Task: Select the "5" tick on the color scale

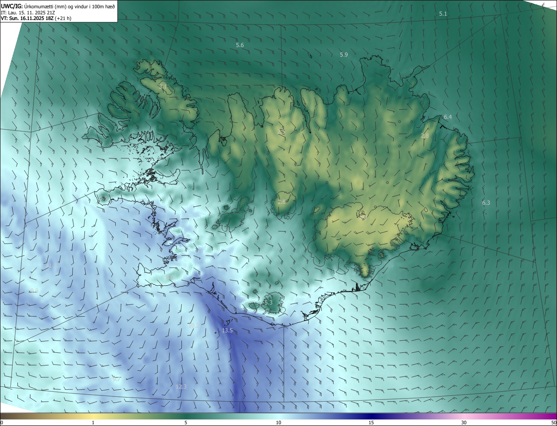Action: click(x=186, y=423)
